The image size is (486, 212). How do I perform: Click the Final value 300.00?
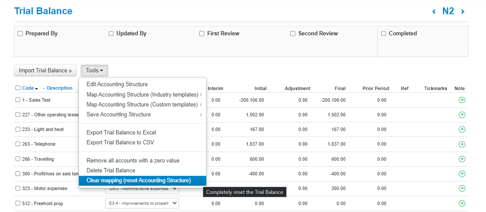click(339, 188)
